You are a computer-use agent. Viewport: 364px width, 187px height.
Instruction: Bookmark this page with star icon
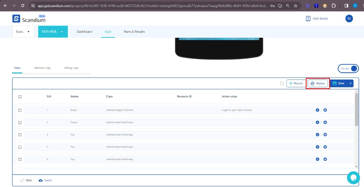point(296,6)
